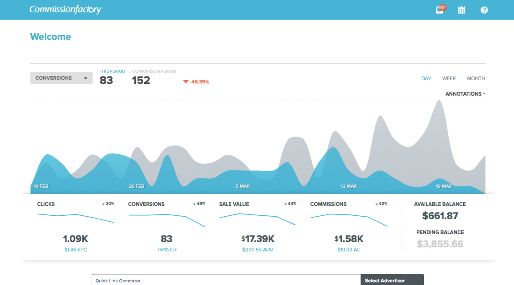Click the pending balance amount $3,855.66

(440, 244)
